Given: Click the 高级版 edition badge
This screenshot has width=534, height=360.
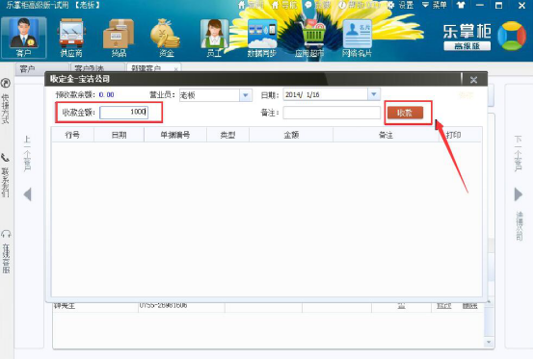Looking at the screenshot, I should [467, 46].
